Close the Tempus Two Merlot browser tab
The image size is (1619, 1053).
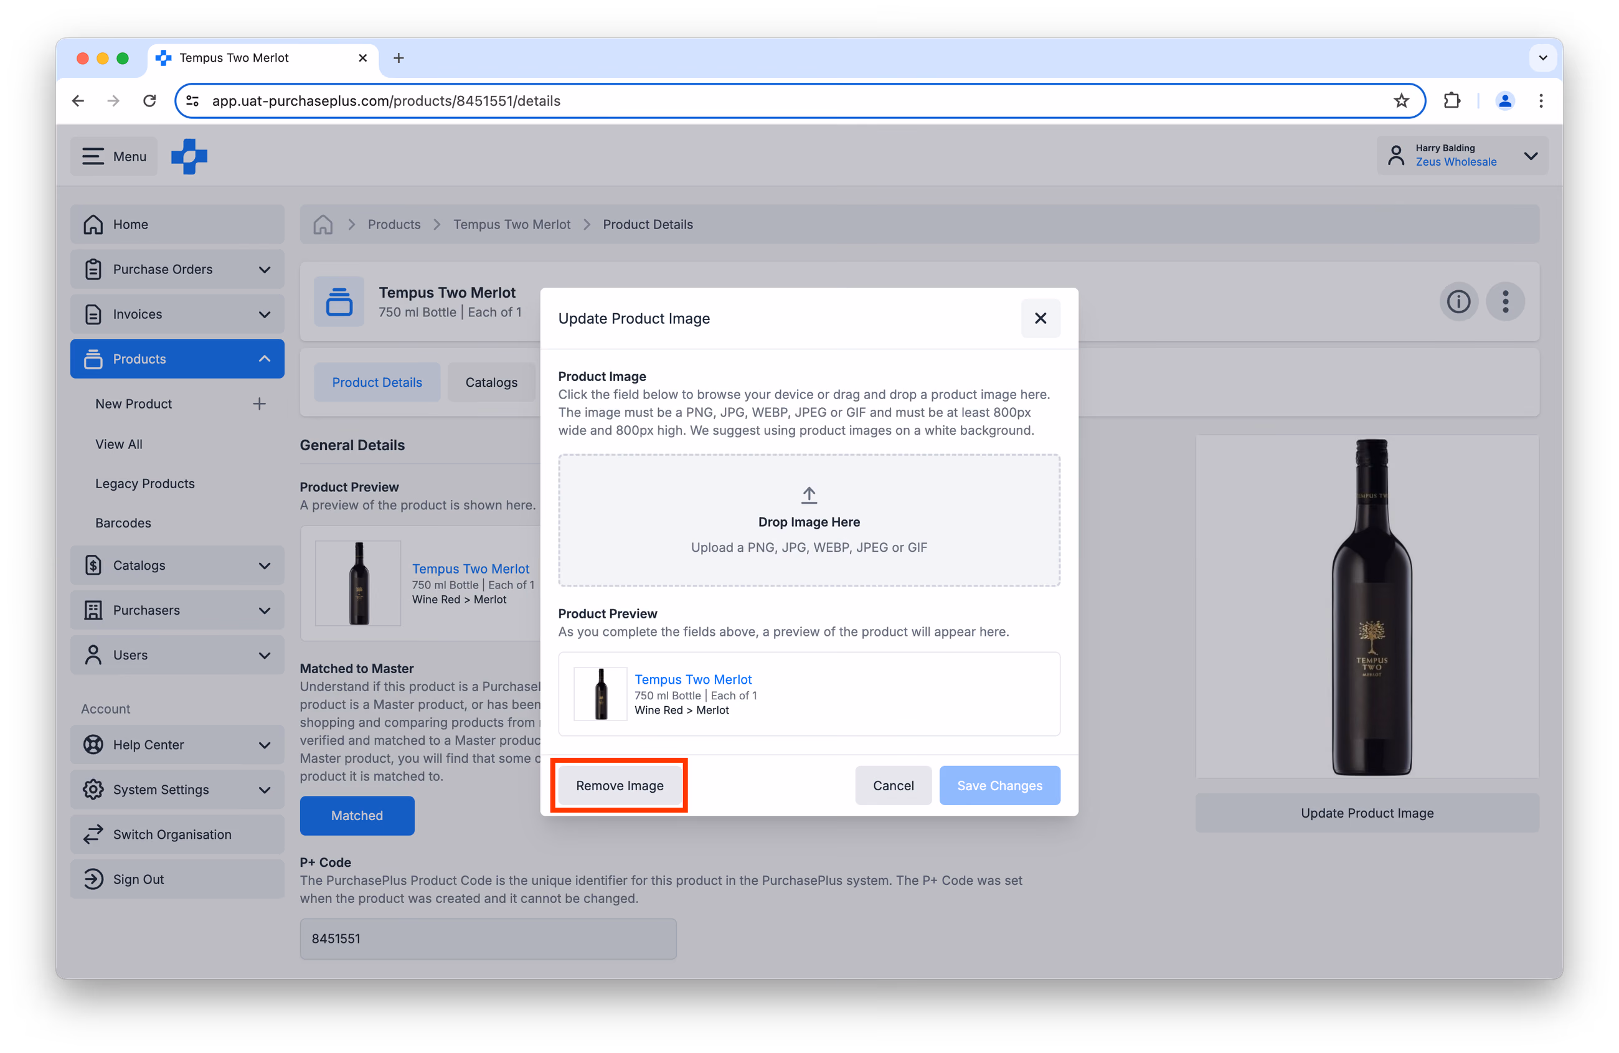click(x=362, y=58)
